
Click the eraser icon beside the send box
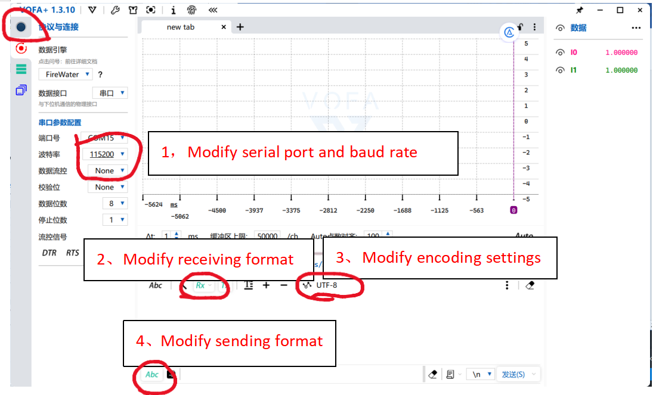pos(434,374)
